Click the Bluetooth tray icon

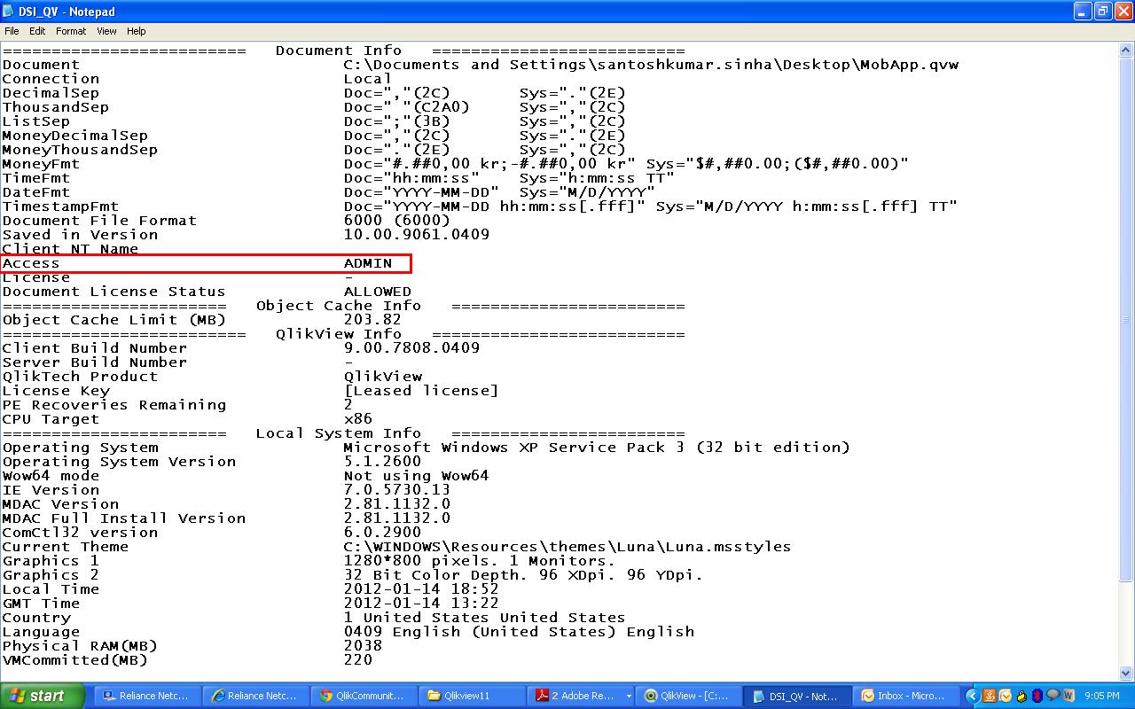click(x=1037, y=696)
